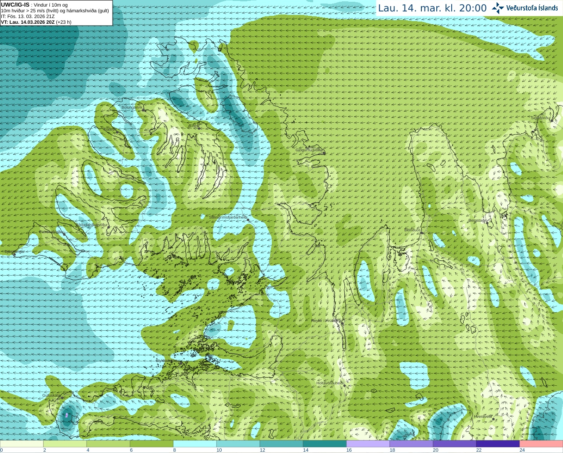Click the legend tick value '12'
The width and height of the screenshot is (563, 453).
tap(262, 450)
